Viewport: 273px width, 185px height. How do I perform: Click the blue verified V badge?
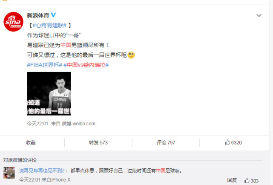pos(53,15)
